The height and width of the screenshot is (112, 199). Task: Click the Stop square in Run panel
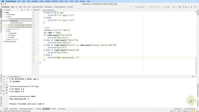coord(3,82)
